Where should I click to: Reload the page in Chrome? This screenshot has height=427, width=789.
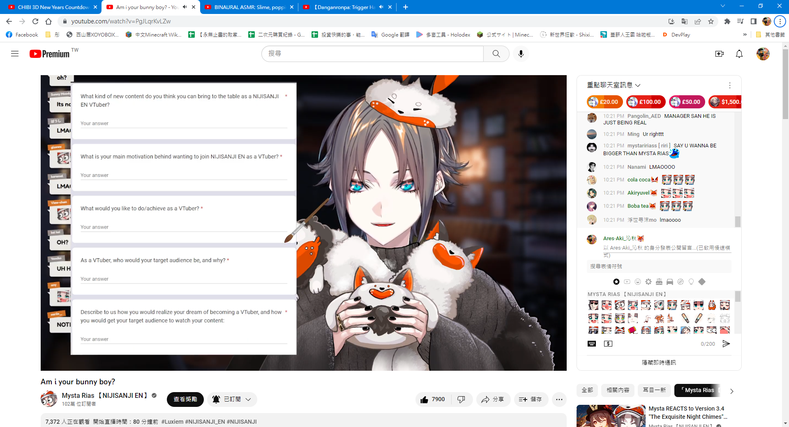click(x=35, y=21)
